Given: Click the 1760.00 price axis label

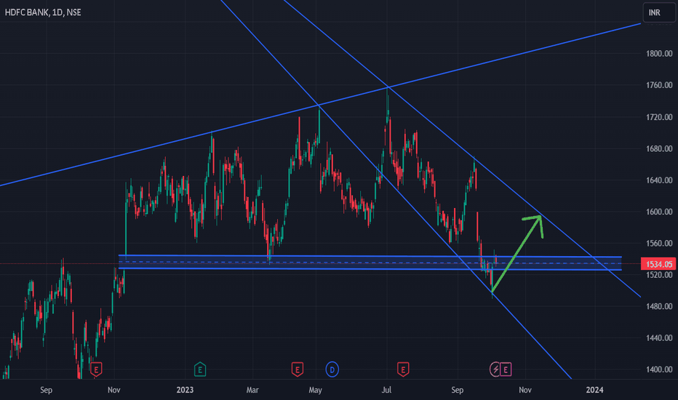Looking at the screenshot, I should coord(659,85).
